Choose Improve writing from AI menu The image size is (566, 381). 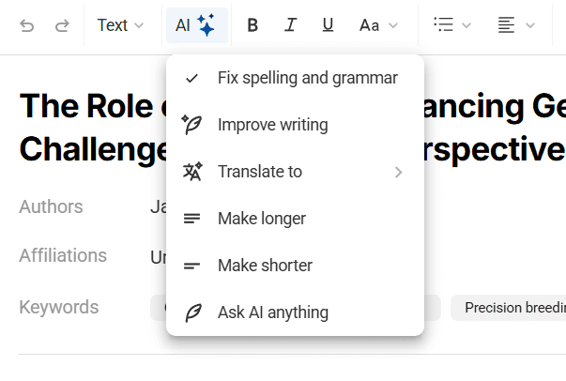[272, 125]
